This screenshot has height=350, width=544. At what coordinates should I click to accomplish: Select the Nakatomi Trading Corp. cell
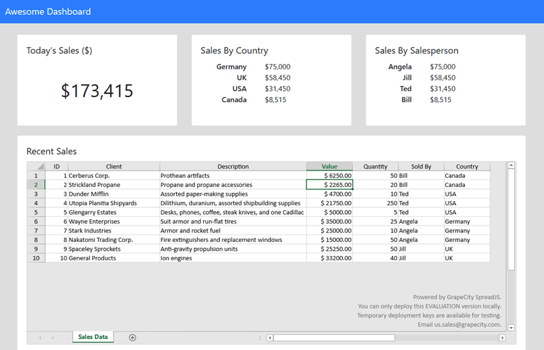click(114, 240)
